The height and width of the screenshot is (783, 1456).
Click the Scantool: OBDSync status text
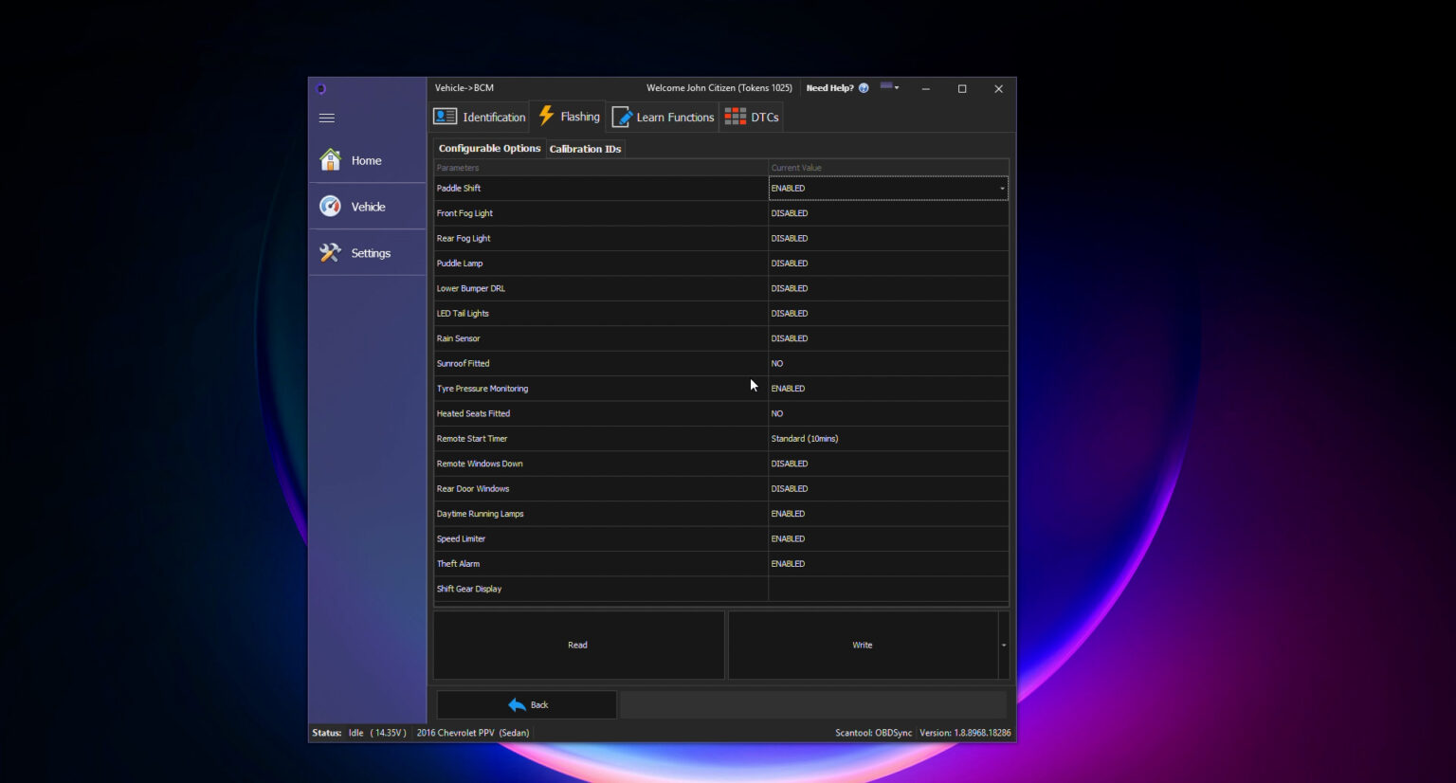pos(873,733)
